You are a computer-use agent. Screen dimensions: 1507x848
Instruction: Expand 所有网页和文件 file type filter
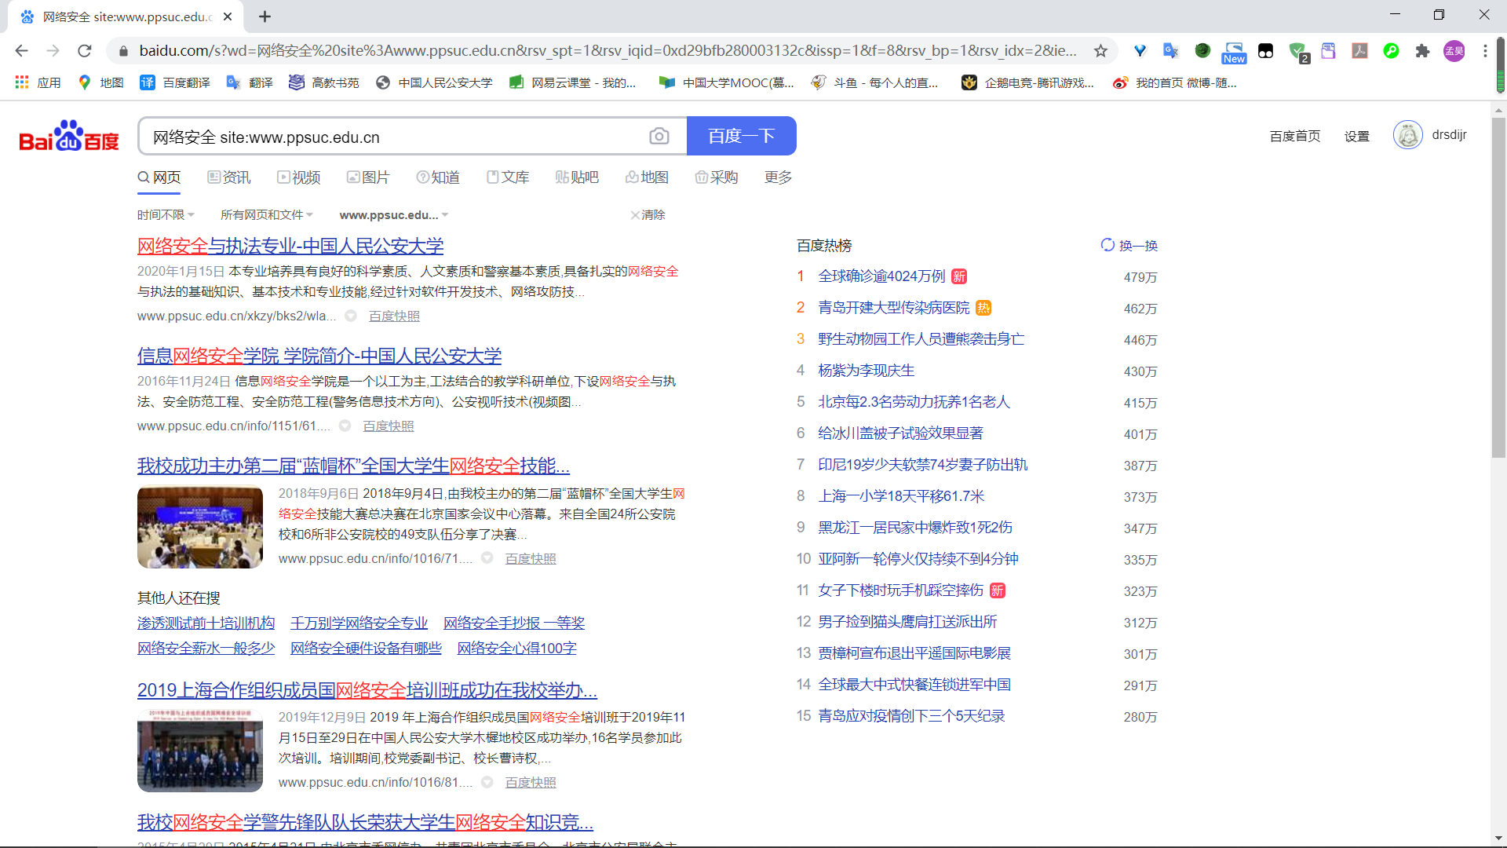267,215
